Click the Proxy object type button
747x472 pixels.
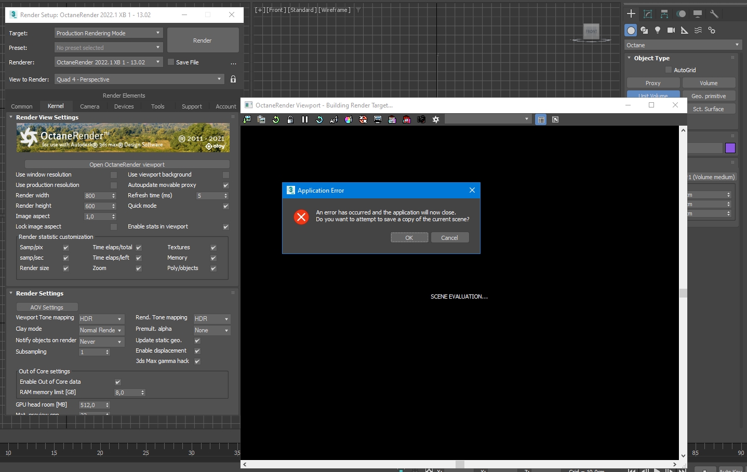[x=653, y=83]
